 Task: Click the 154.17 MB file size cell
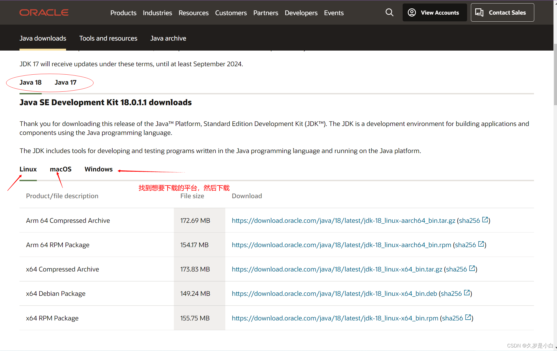click(x=200, y=245)
